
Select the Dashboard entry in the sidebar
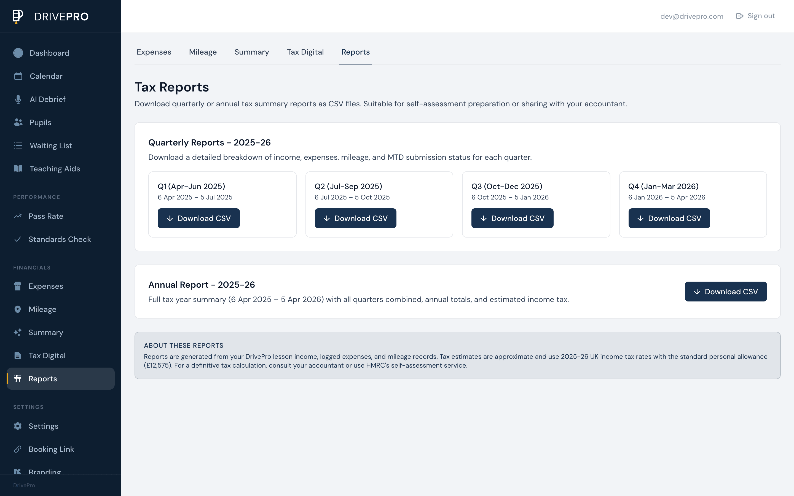point(49,53)
